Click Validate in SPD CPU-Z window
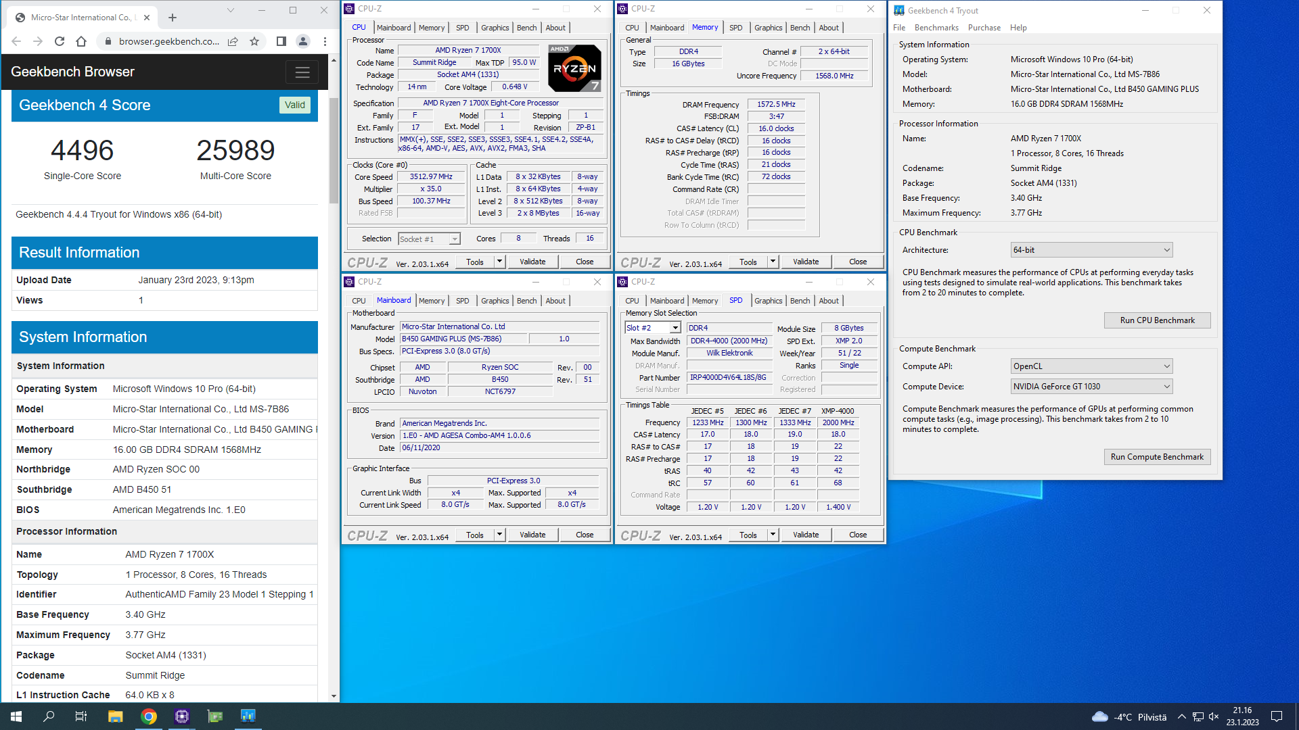Viewport: 1299px width, 730px height. [806, 535]
